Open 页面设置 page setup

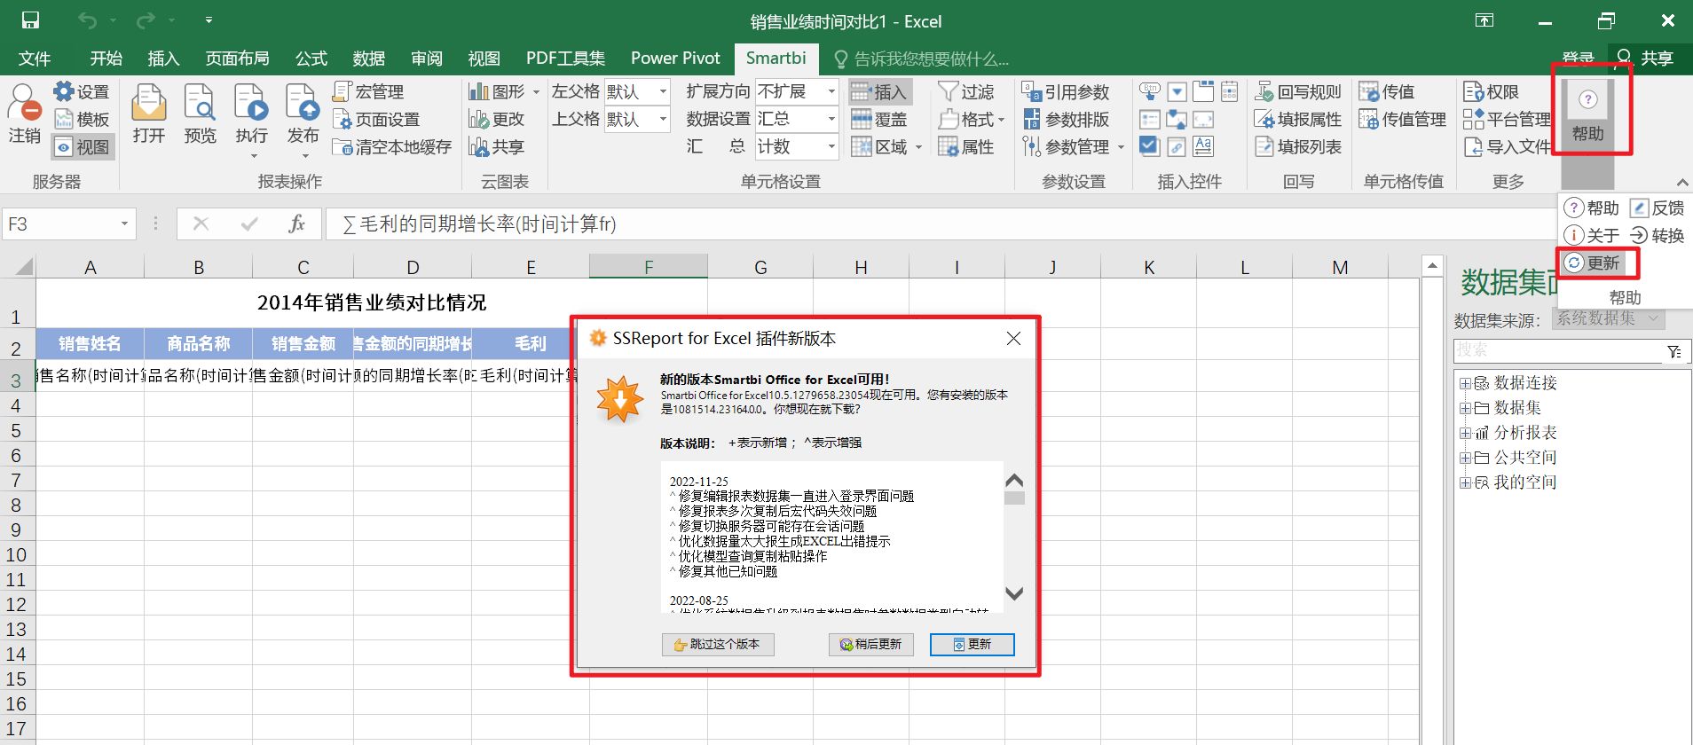(376, 119)
